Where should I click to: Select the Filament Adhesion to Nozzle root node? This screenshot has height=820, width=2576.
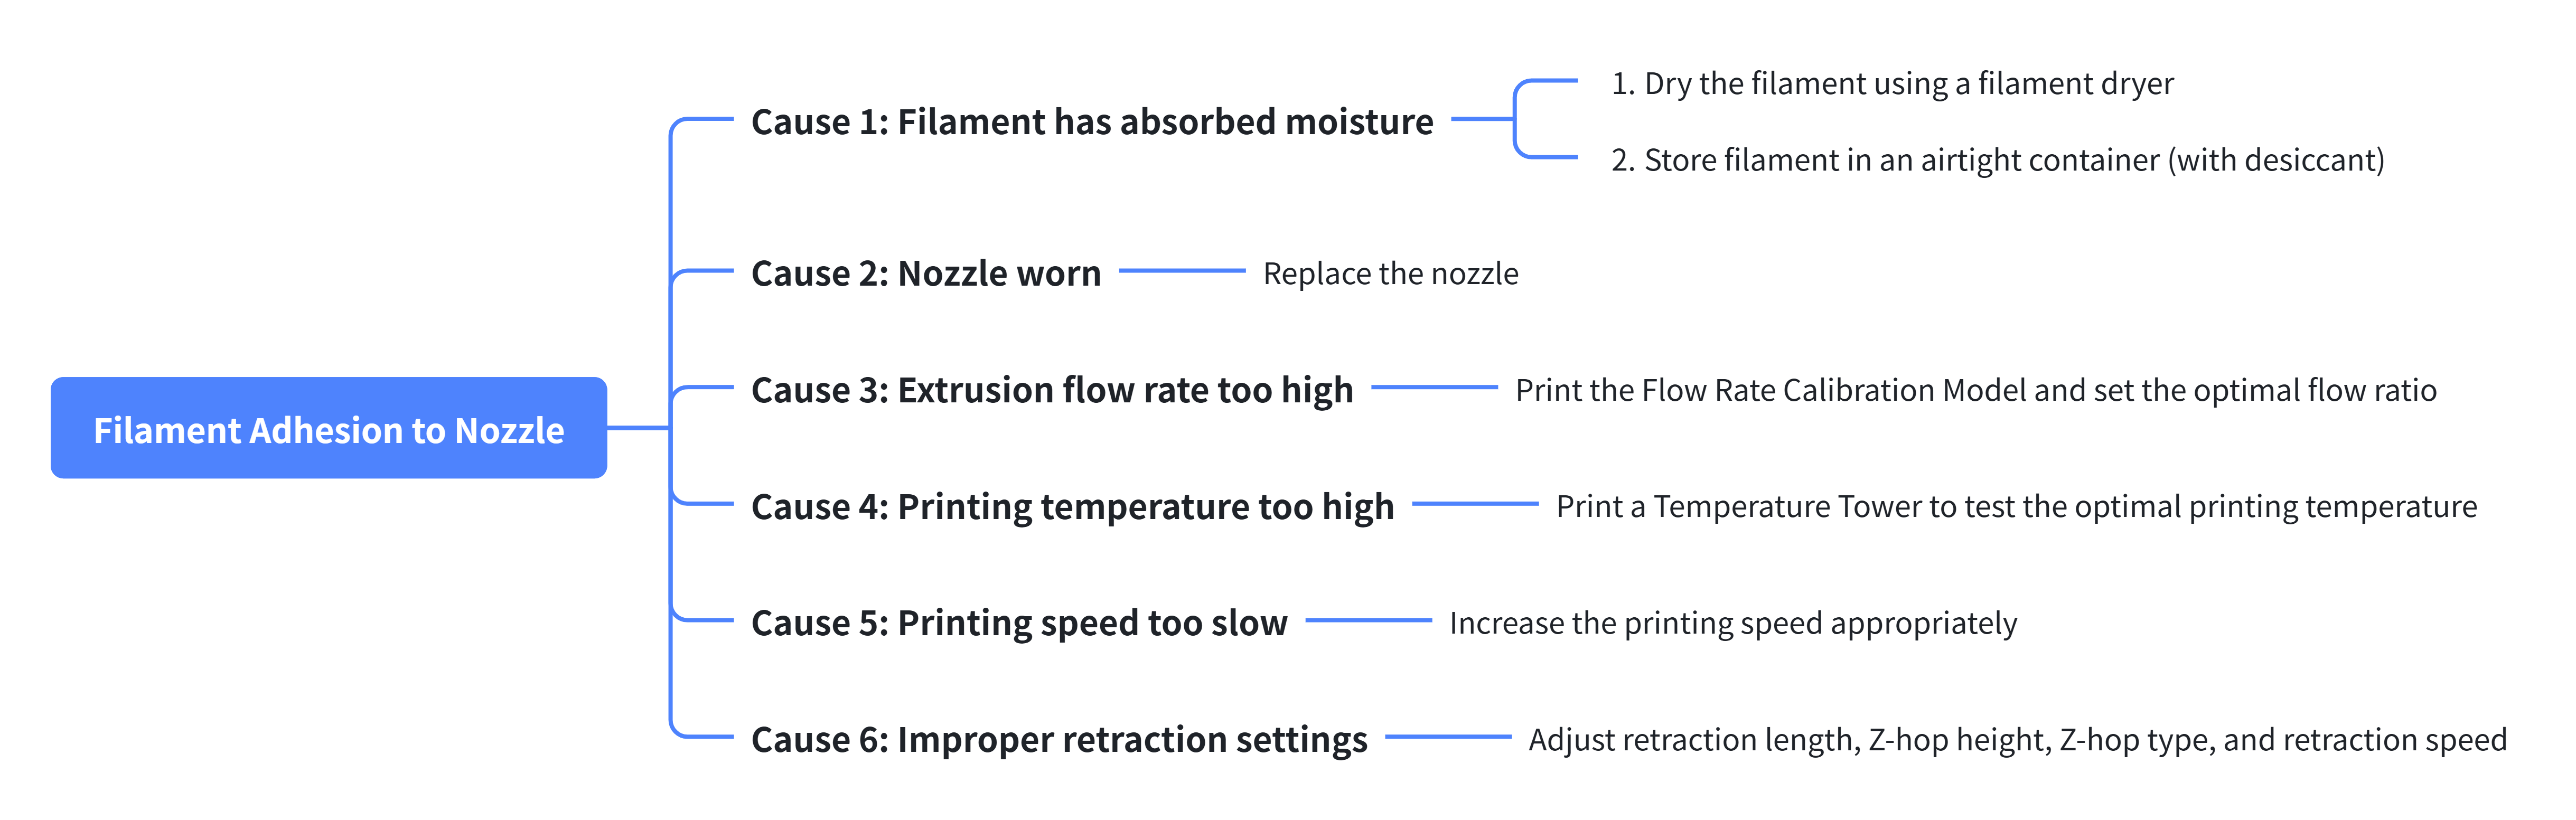click(x=329, y=428)
